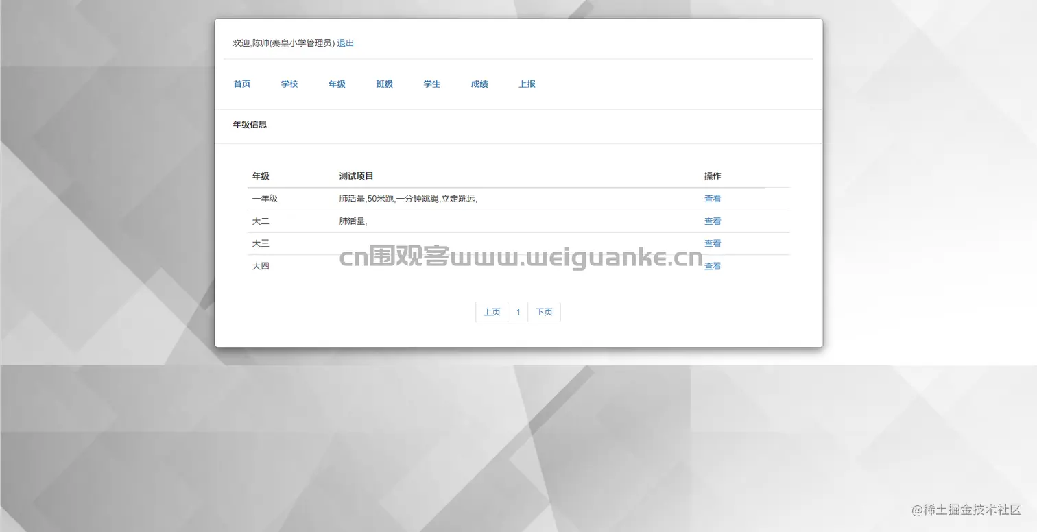Open the 学校 navigation tab
This screenshot has height=532, width=1037.
coord(289,84)
